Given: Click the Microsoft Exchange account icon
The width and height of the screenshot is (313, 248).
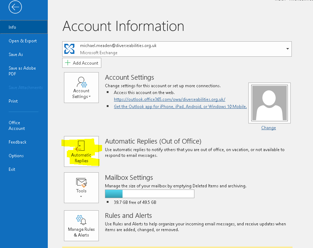Looking at the screenshot, I should tap(69, 49).
